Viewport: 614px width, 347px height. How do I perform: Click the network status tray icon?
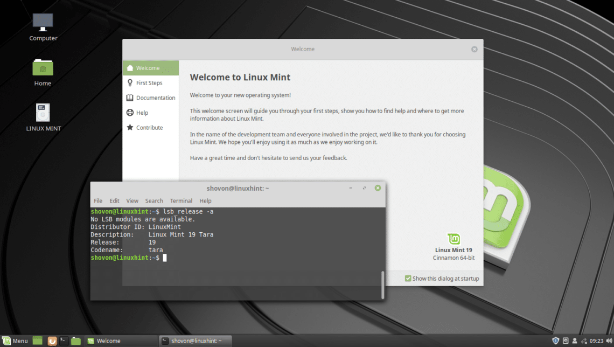(583, 341)
